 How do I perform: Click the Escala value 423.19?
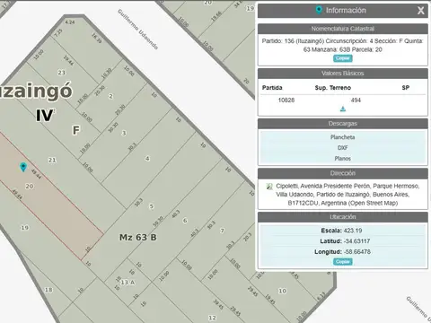353,231
